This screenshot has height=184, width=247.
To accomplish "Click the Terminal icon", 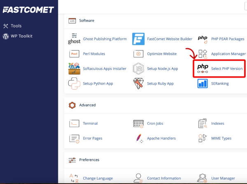I will pyautogui.click(x=74, y=124).
